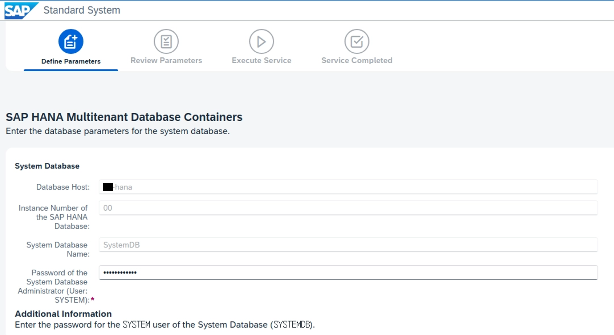
Task: Click the 'Enter the database parameters' description text
Action: 118,131
